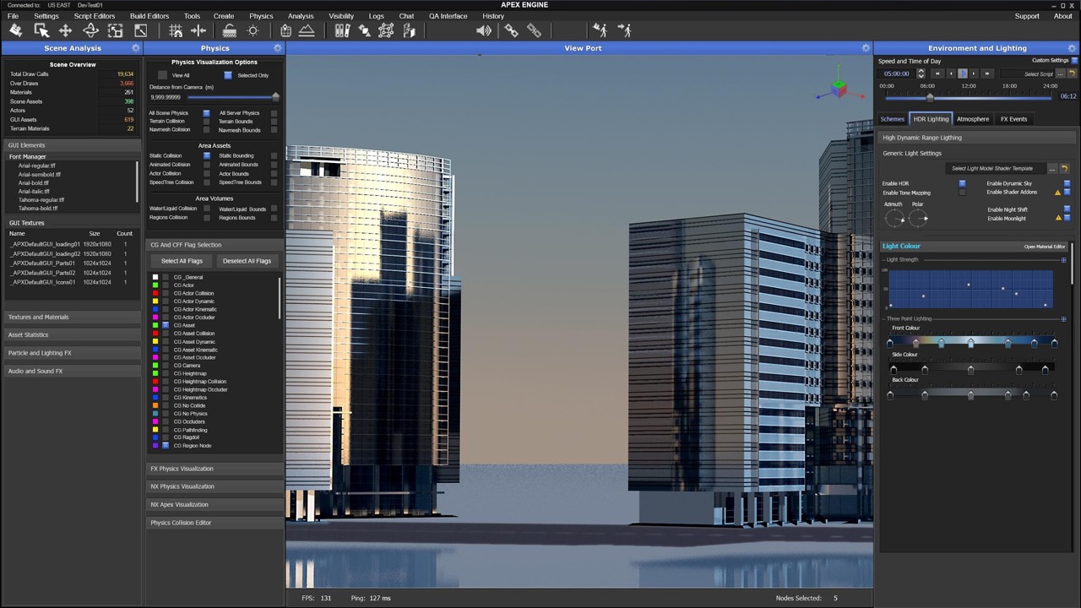Open the Script Editors menu
1081x608 pixels.
click(x=94, y=16)
